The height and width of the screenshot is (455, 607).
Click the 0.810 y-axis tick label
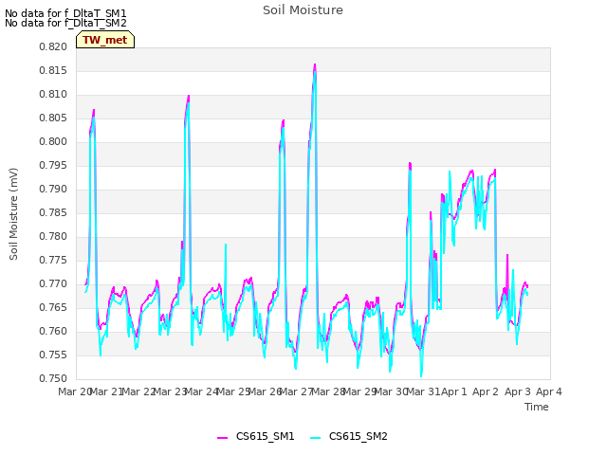53,95
